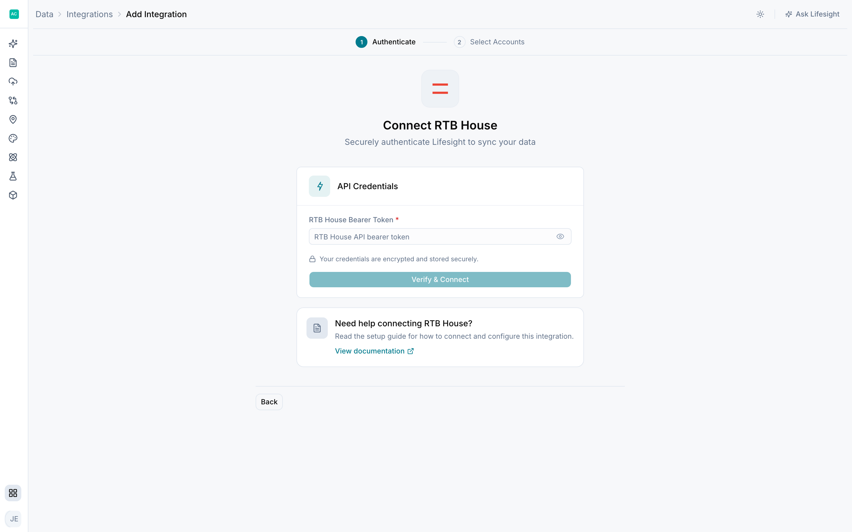Open the color palette sidebar icon

coord(13,138)
